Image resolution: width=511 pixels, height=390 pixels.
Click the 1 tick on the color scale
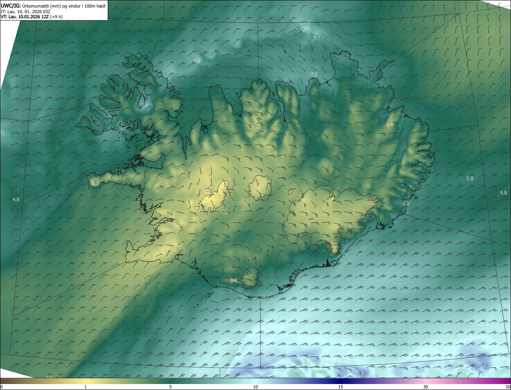coord(85,387)
